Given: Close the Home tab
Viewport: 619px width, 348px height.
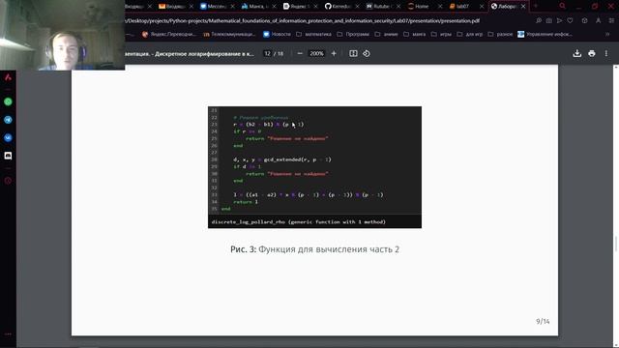Looking at the screenshot, I should 440,7.
